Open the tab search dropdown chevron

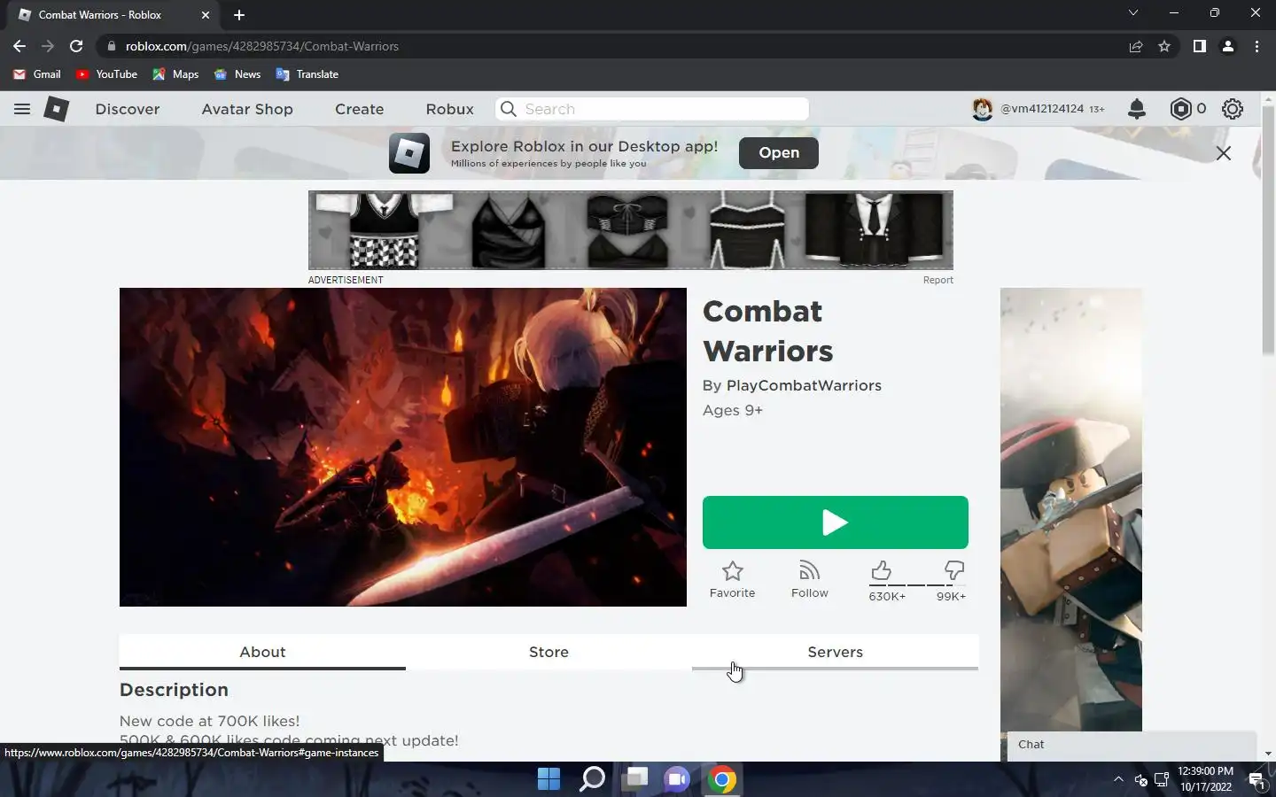click(x=1132, y=13)
